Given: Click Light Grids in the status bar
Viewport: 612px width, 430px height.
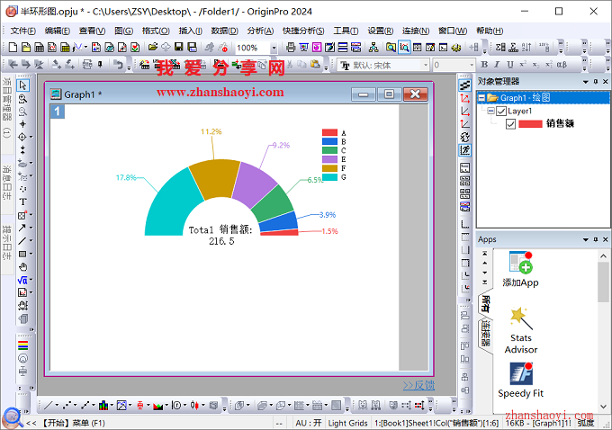Looking at the screenshot, I should [347, 423].
